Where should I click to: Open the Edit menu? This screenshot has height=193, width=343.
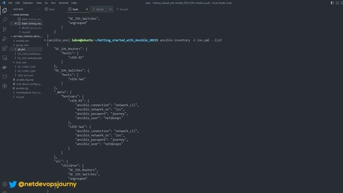click(18, 3)
